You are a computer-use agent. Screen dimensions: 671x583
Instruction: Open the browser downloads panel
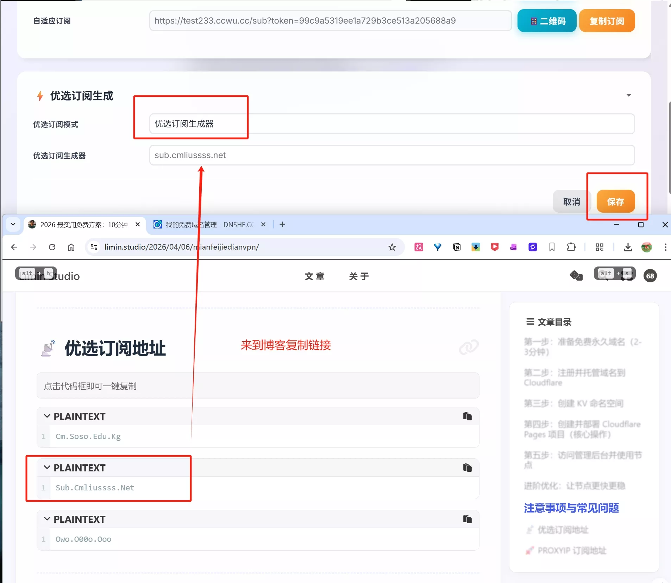[628, 247]
